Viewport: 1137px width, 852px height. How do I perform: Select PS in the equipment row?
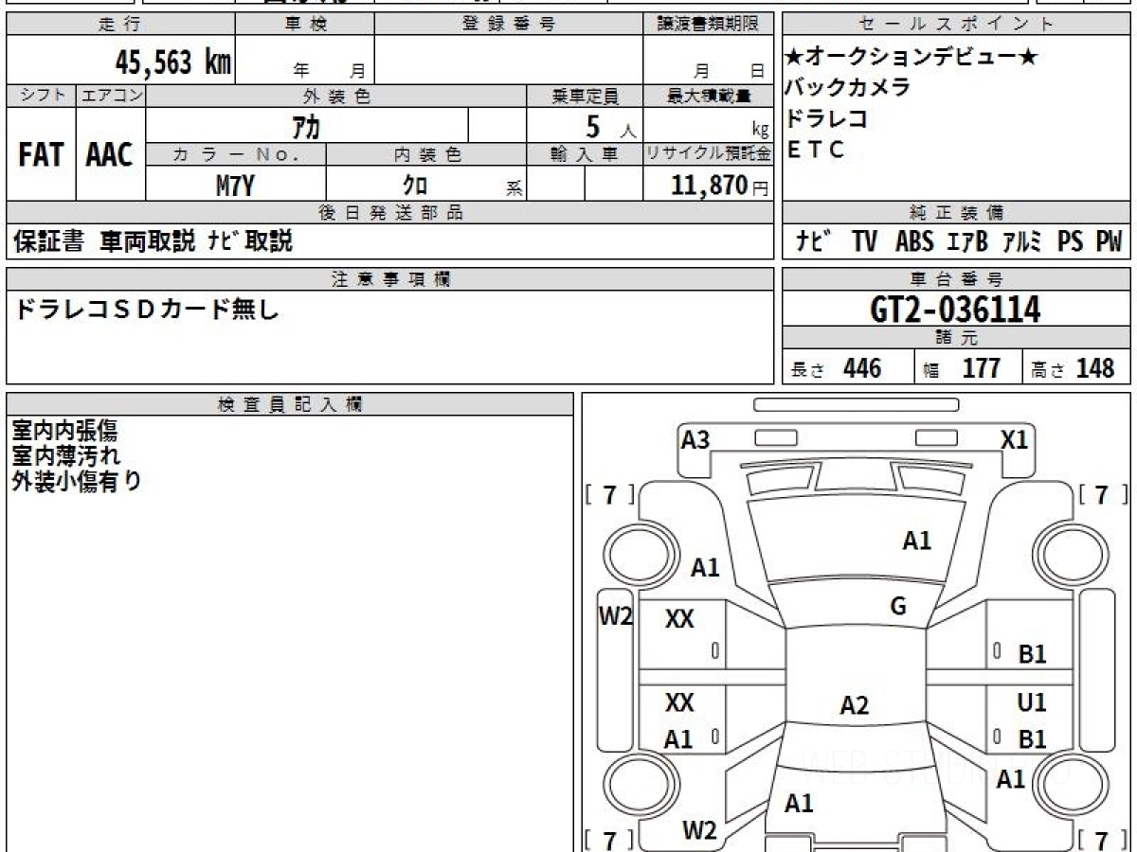[x=1071, y=241]
